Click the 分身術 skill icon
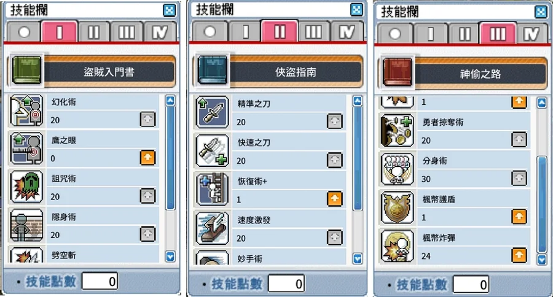The image size is (553, 297). (x=397, y=169)
